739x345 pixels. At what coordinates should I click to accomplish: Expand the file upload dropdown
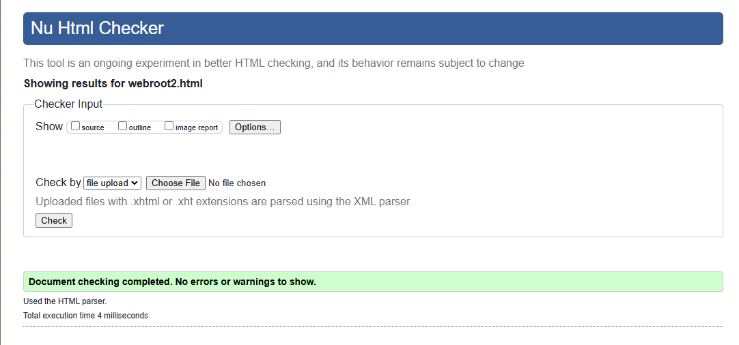(x=112, y=183)
